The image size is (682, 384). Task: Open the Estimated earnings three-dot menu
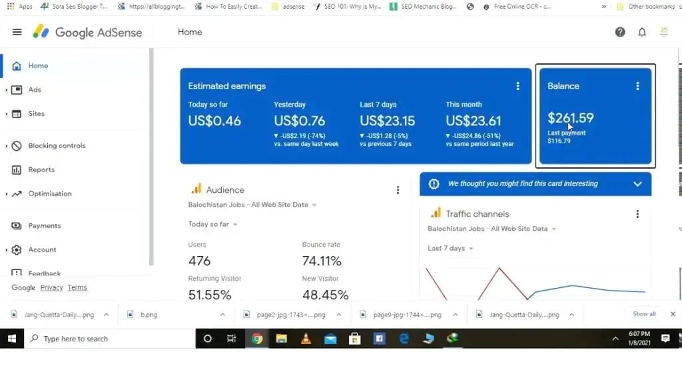click(517, 86)
